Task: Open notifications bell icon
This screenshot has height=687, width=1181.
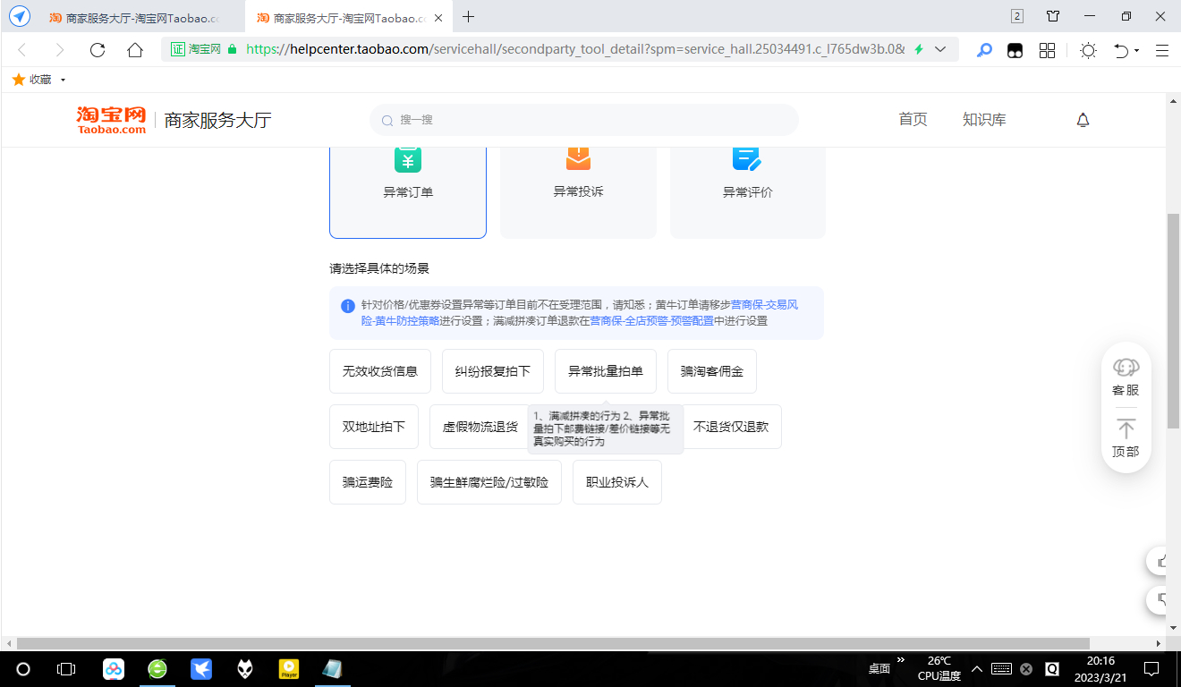Action: click(x=1083, y=120)
